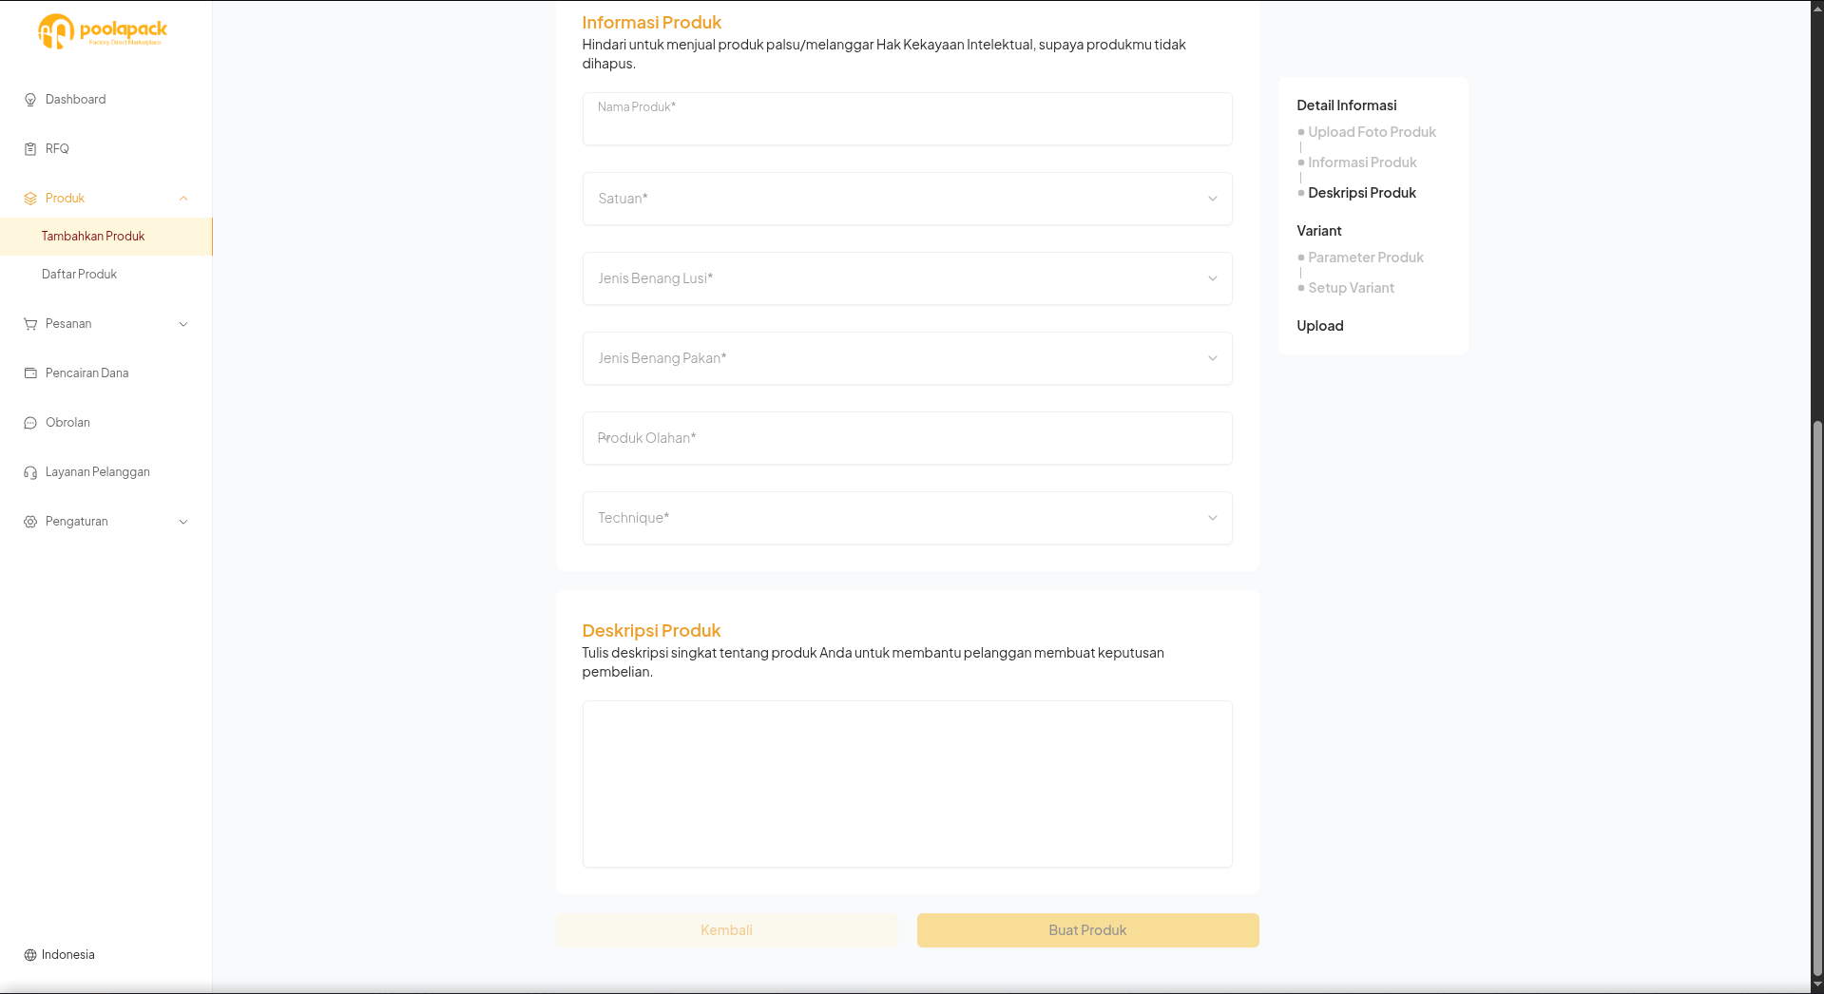Viewport: 1824px width, 994px height.
Task: Select Tambahkan Produk submenu item
Action: (106, 237)
